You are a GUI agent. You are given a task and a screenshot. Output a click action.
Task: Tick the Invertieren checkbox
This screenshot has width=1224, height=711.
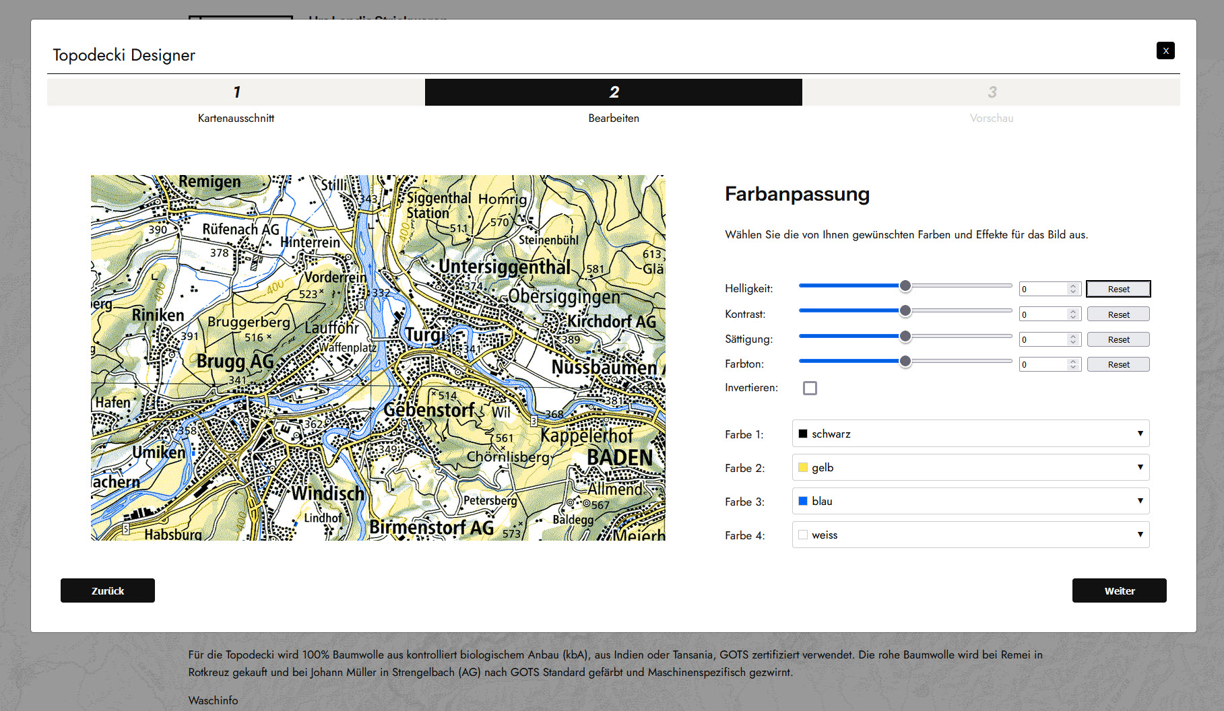pos(810,388)
